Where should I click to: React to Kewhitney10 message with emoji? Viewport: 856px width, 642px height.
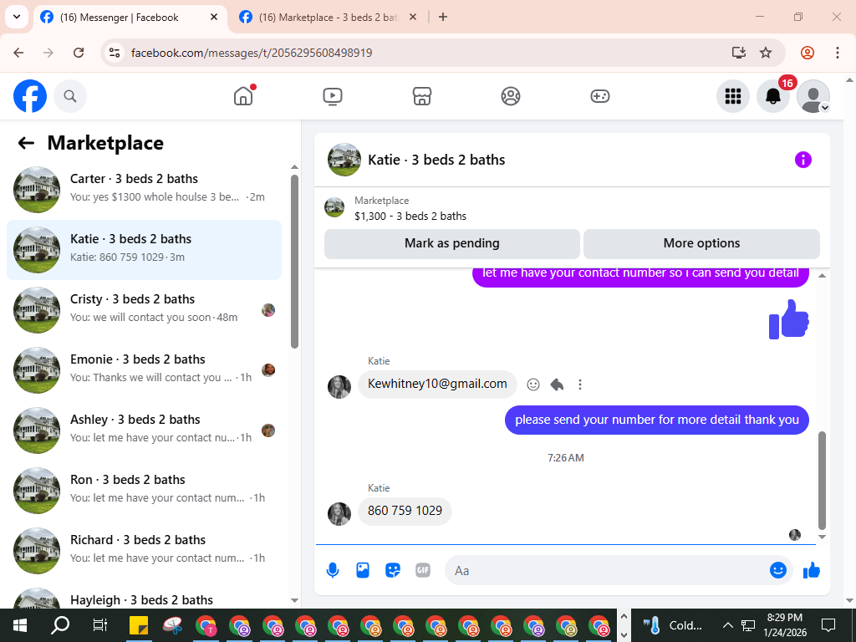[533, 385]
